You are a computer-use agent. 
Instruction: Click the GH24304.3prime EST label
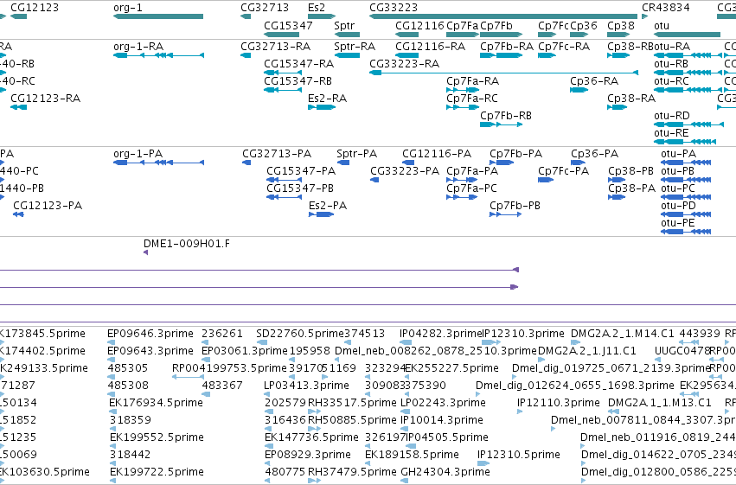pos(445,472)
